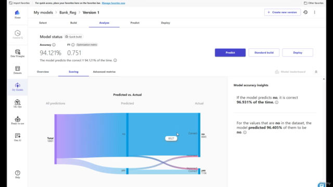Click the Deploy button
The height and width of the screenshot is (187, 333).
coord(298,52)
